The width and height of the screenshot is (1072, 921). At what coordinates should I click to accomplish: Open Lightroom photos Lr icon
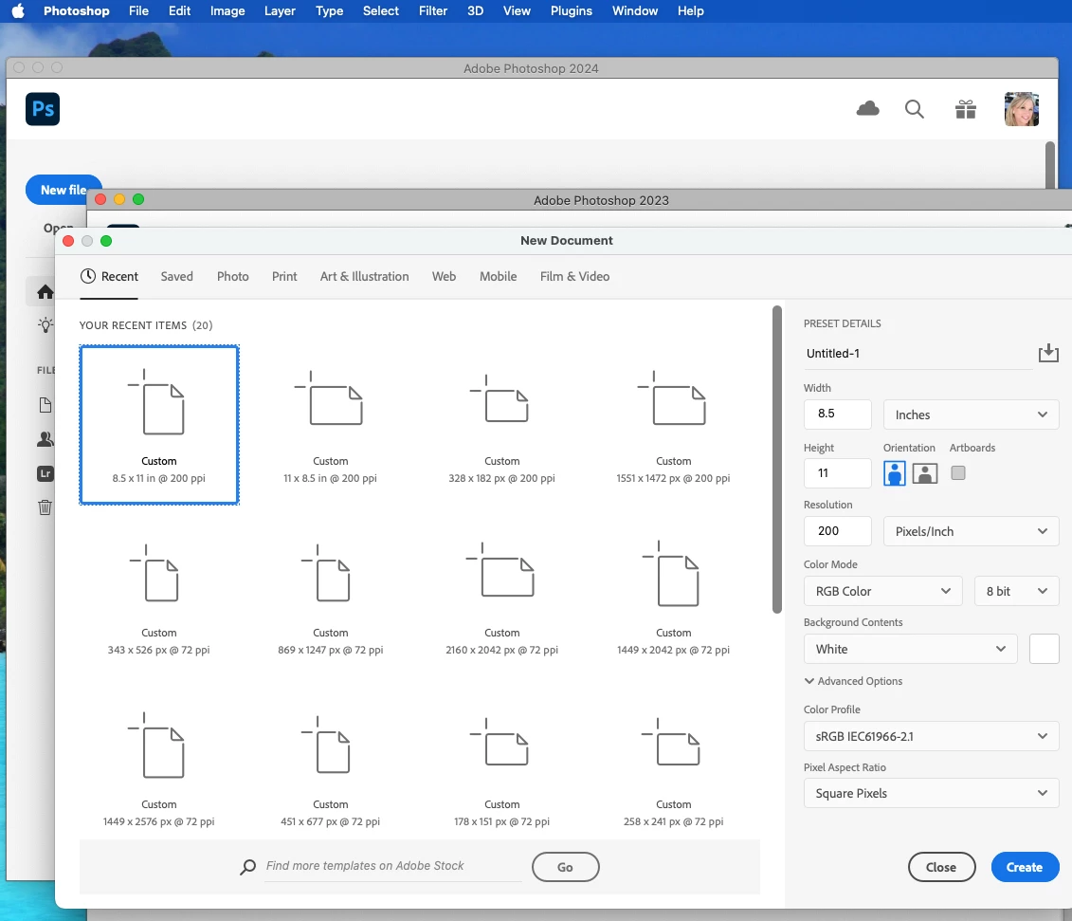click(45, 473)
